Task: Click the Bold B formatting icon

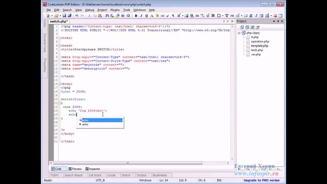Action: click(136, 16)
